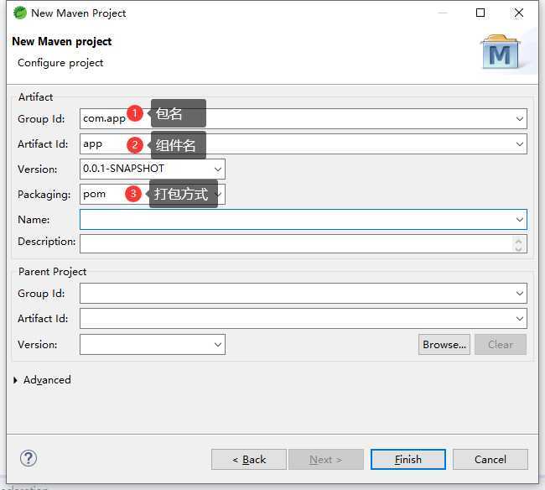This screenshot has width=545, height=490.
Task: Go back with the Back button
Action: click(249, 460)
